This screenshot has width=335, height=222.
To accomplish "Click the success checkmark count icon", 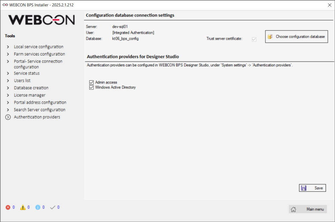I will [x=53, y=207].
